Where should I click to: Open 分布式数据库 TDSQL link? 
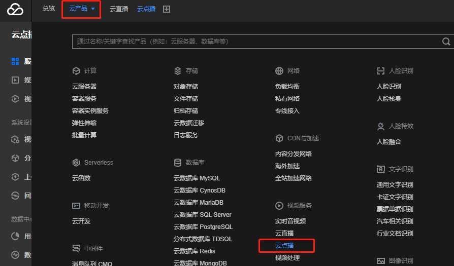click(203, 239)
